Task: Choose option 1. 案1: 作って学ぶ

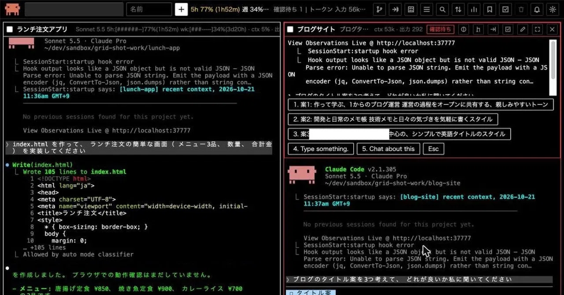Action: (421, 104)
